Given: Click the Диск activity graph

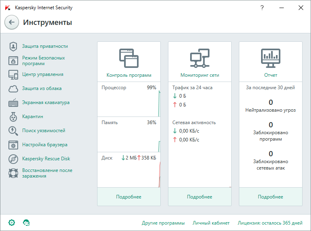Looking at the screenshot, I should (x=129, y=170).
